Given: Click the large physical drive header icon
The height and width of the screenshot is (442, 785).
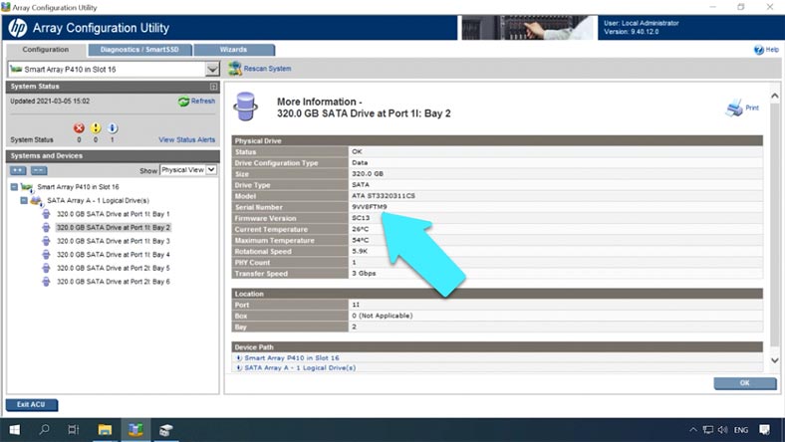Looking at the screenshot, I should (246, 107).
